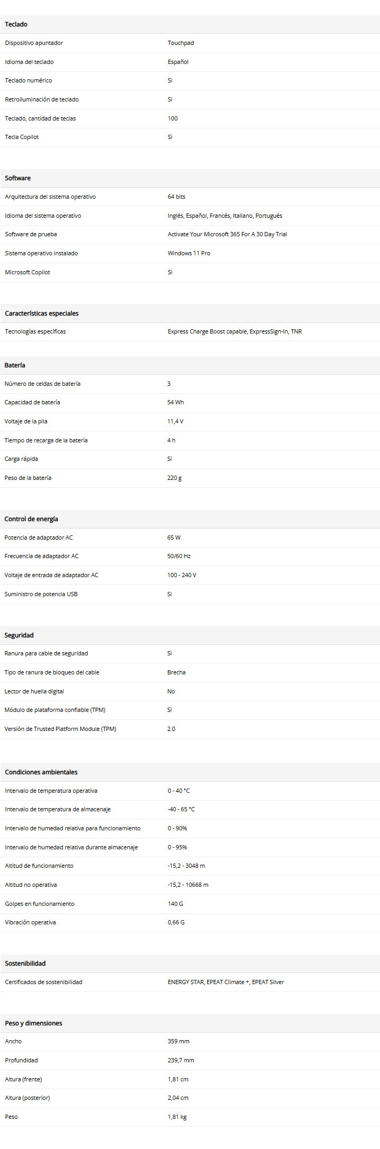Viewport: 380px width, 1149px height.
Task: Click the Capacidad de batería label
Action: [x=32, y=402]
